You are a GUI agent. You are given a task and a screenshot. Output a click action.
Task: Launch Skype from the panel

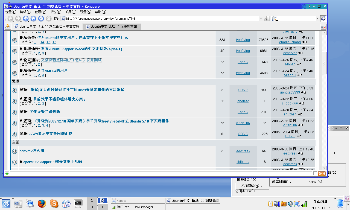click(x=54, y=203)
